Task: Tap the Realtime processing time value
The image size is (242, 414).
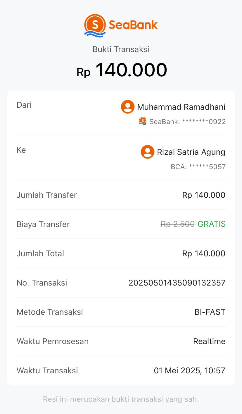Action: coord(209,341)
